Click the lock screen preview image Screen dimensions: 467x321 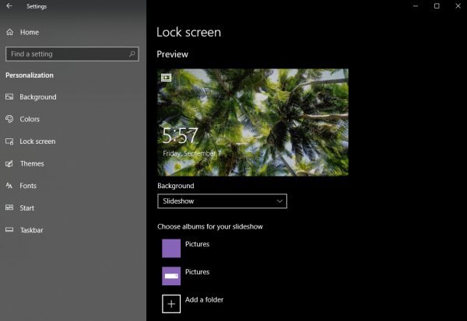pyautogui.click(x=253, y=122)
